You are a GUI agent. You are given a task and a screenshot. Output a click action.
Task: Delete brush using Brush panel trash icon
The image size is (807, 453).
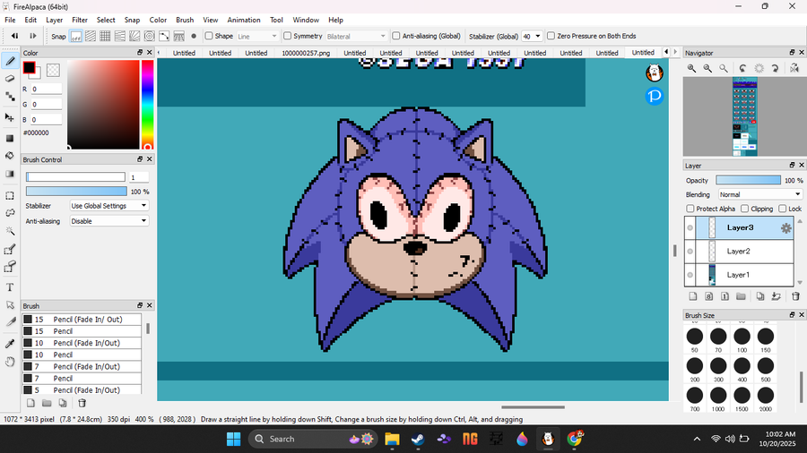click(x=82, y=403)
